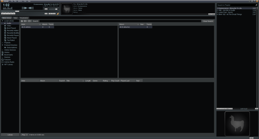This screenshot has width=259, height=139.
Task: Open Hotmix Radio from the sidebar
Action: click(x=9, y=62)
